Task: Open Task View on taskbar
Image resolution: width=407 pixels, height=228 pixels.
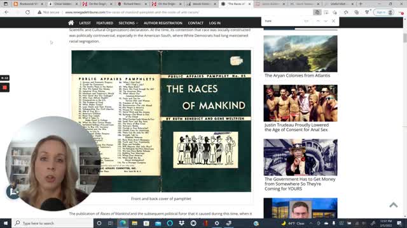Action: coord(111,223)
